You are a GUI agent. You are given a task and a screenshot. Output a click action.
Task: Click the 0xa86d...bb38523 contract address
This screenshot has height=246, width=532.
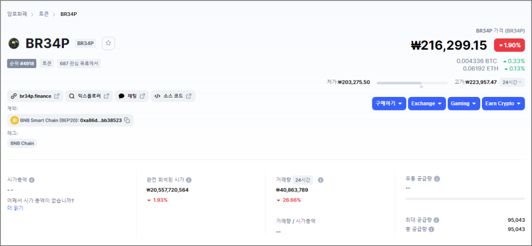pos(101,121)
